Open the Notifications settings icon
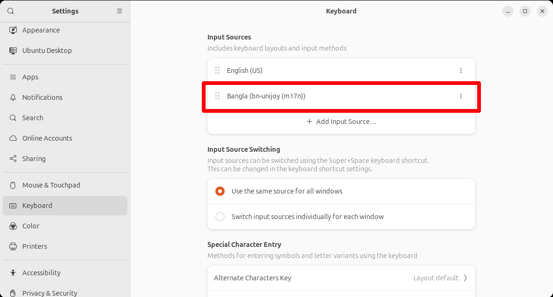553x297 pixels. pos(13,97)
